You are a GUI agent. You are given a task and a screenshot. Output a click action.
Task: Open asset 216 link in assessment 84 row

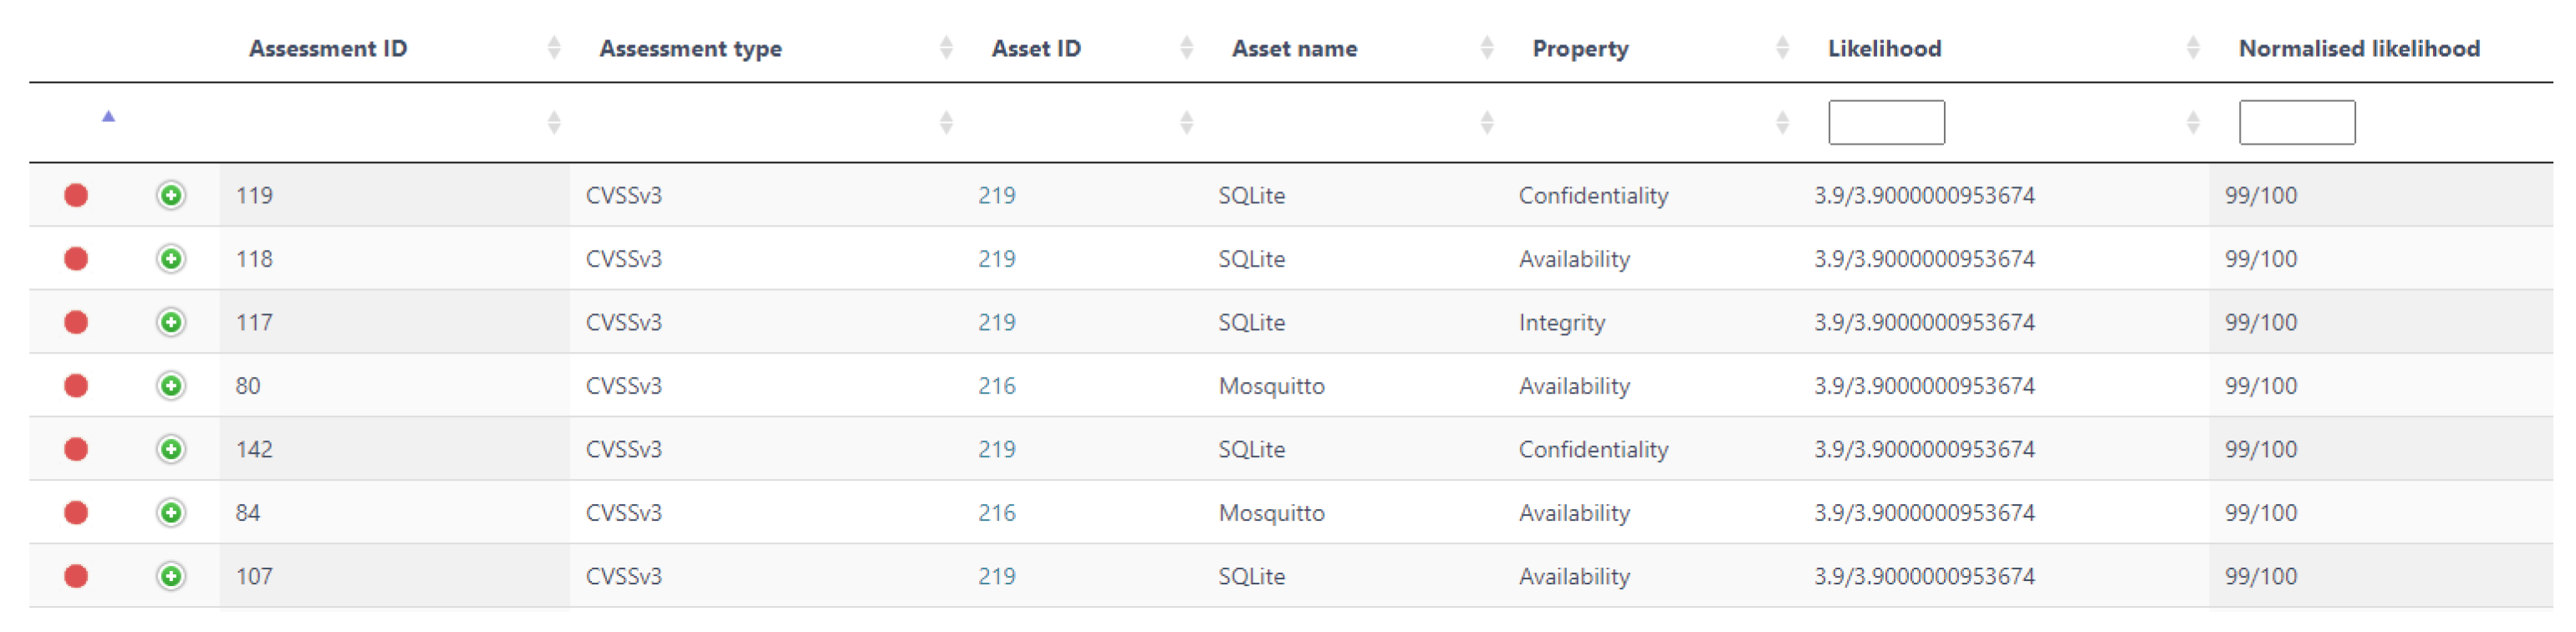click(x=996, y=513)
